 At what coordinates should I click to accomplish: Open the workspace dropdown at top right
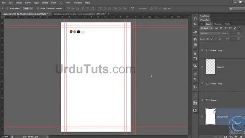point(237,8)
